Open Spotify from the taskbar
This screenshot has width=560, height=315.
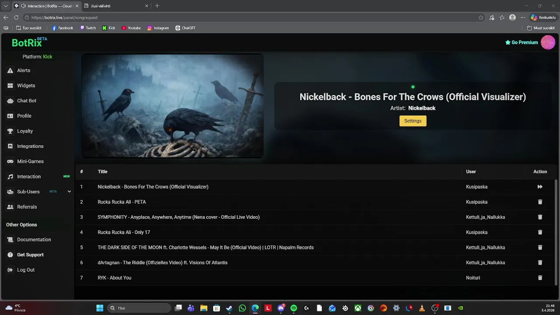click(x=294, y=308)
